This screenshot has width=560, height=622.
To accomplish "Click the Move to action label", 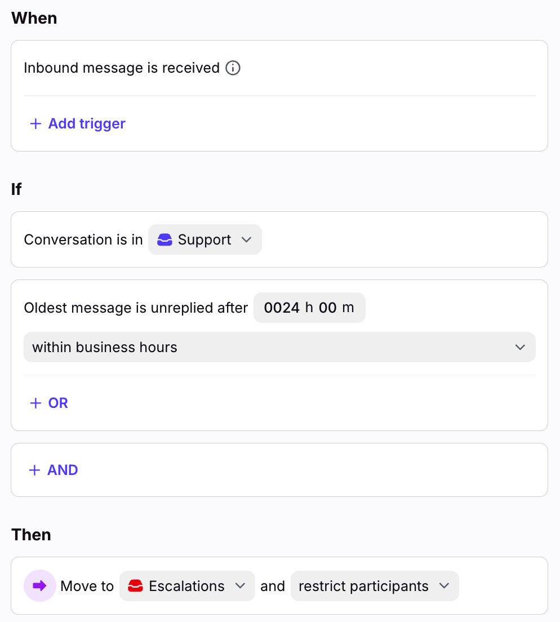I will click(87, 587).
